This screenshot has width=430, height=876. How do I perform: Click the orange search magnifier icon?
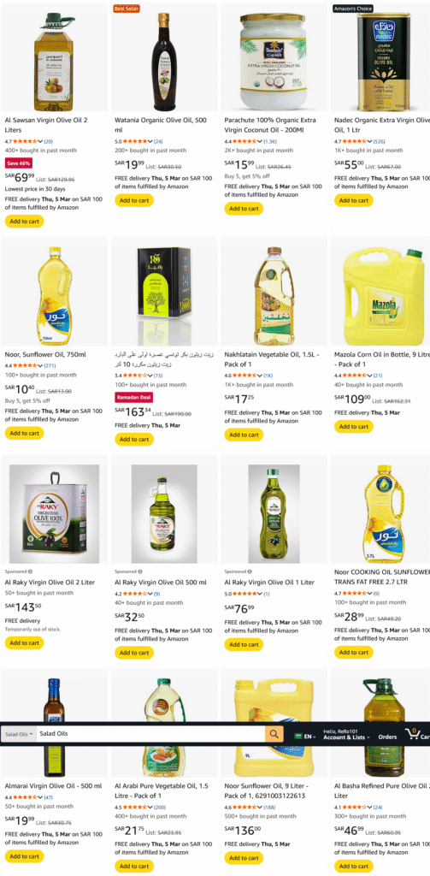274,733
